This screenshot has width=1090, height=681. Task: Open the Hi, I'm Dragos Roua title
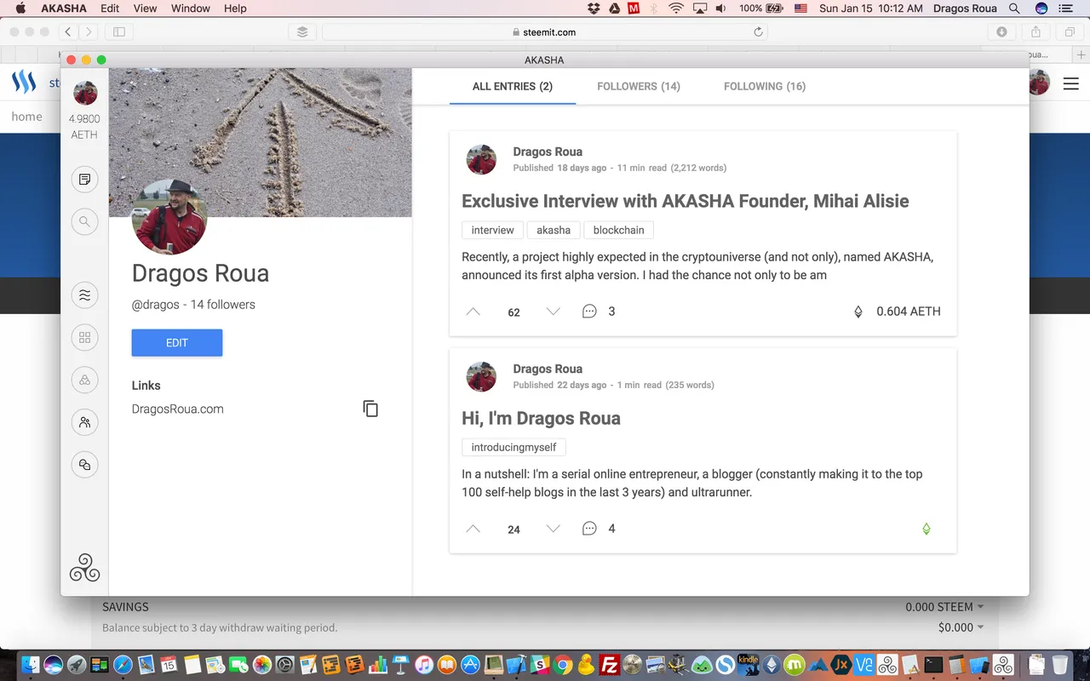541,418
